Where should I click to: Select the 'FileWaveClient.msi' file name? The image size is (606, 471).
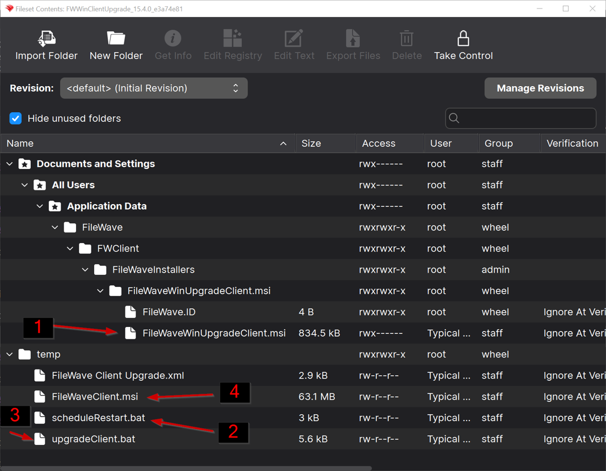click(95, 397)
